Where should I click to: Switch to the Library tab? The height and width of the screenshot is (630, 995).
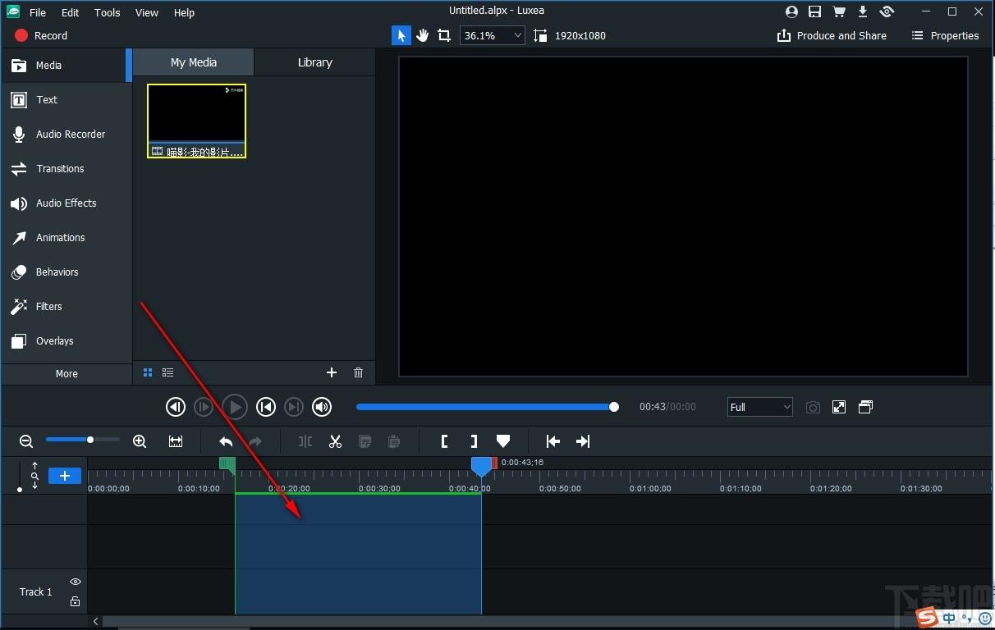point(315,62)
